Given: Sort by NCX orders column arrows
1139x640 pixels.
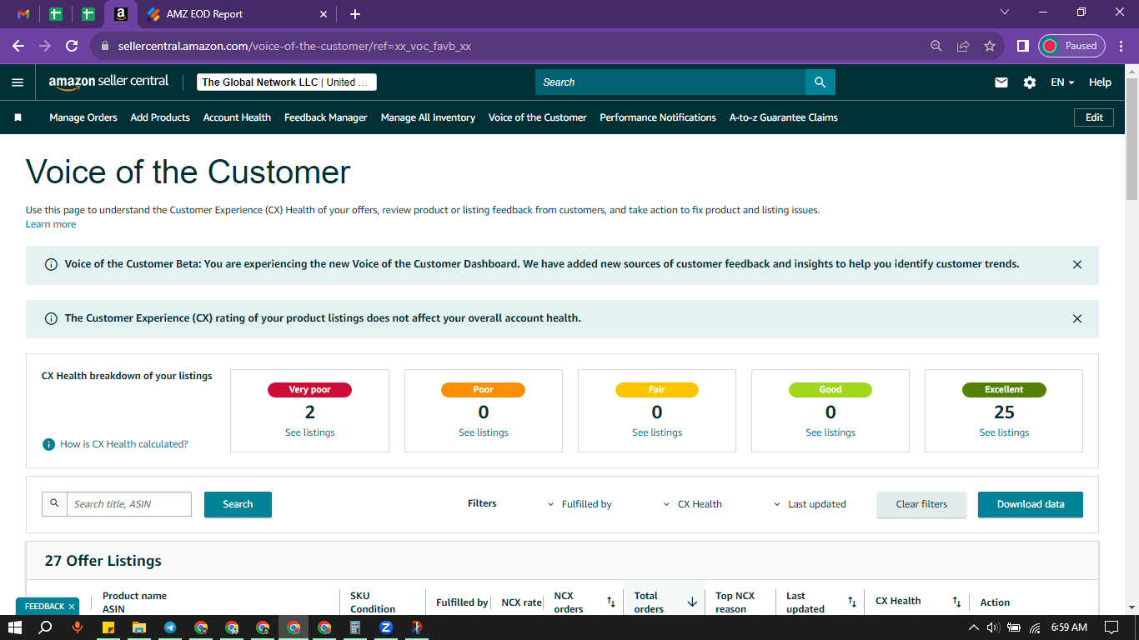Looking at the screenshot, I should [x=610, y=602].
